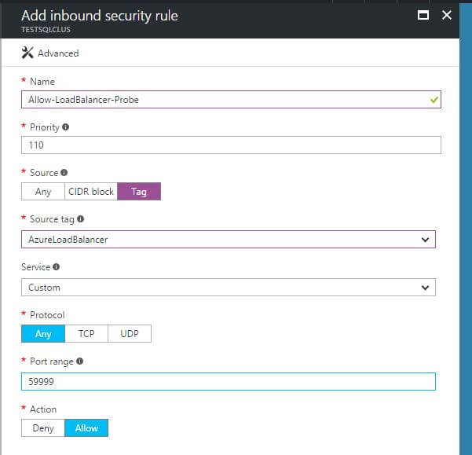Close the Add inbound security rule blade
Image resolution: width=472 pixels, height=455 pixels.
pos(447,15)
